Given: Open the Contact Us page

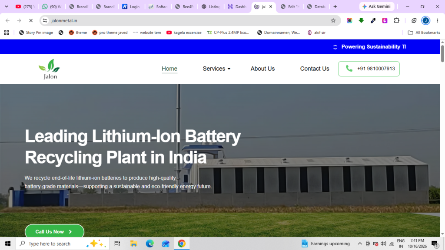Looking at the screenshot, I should (x=315, y=69).
